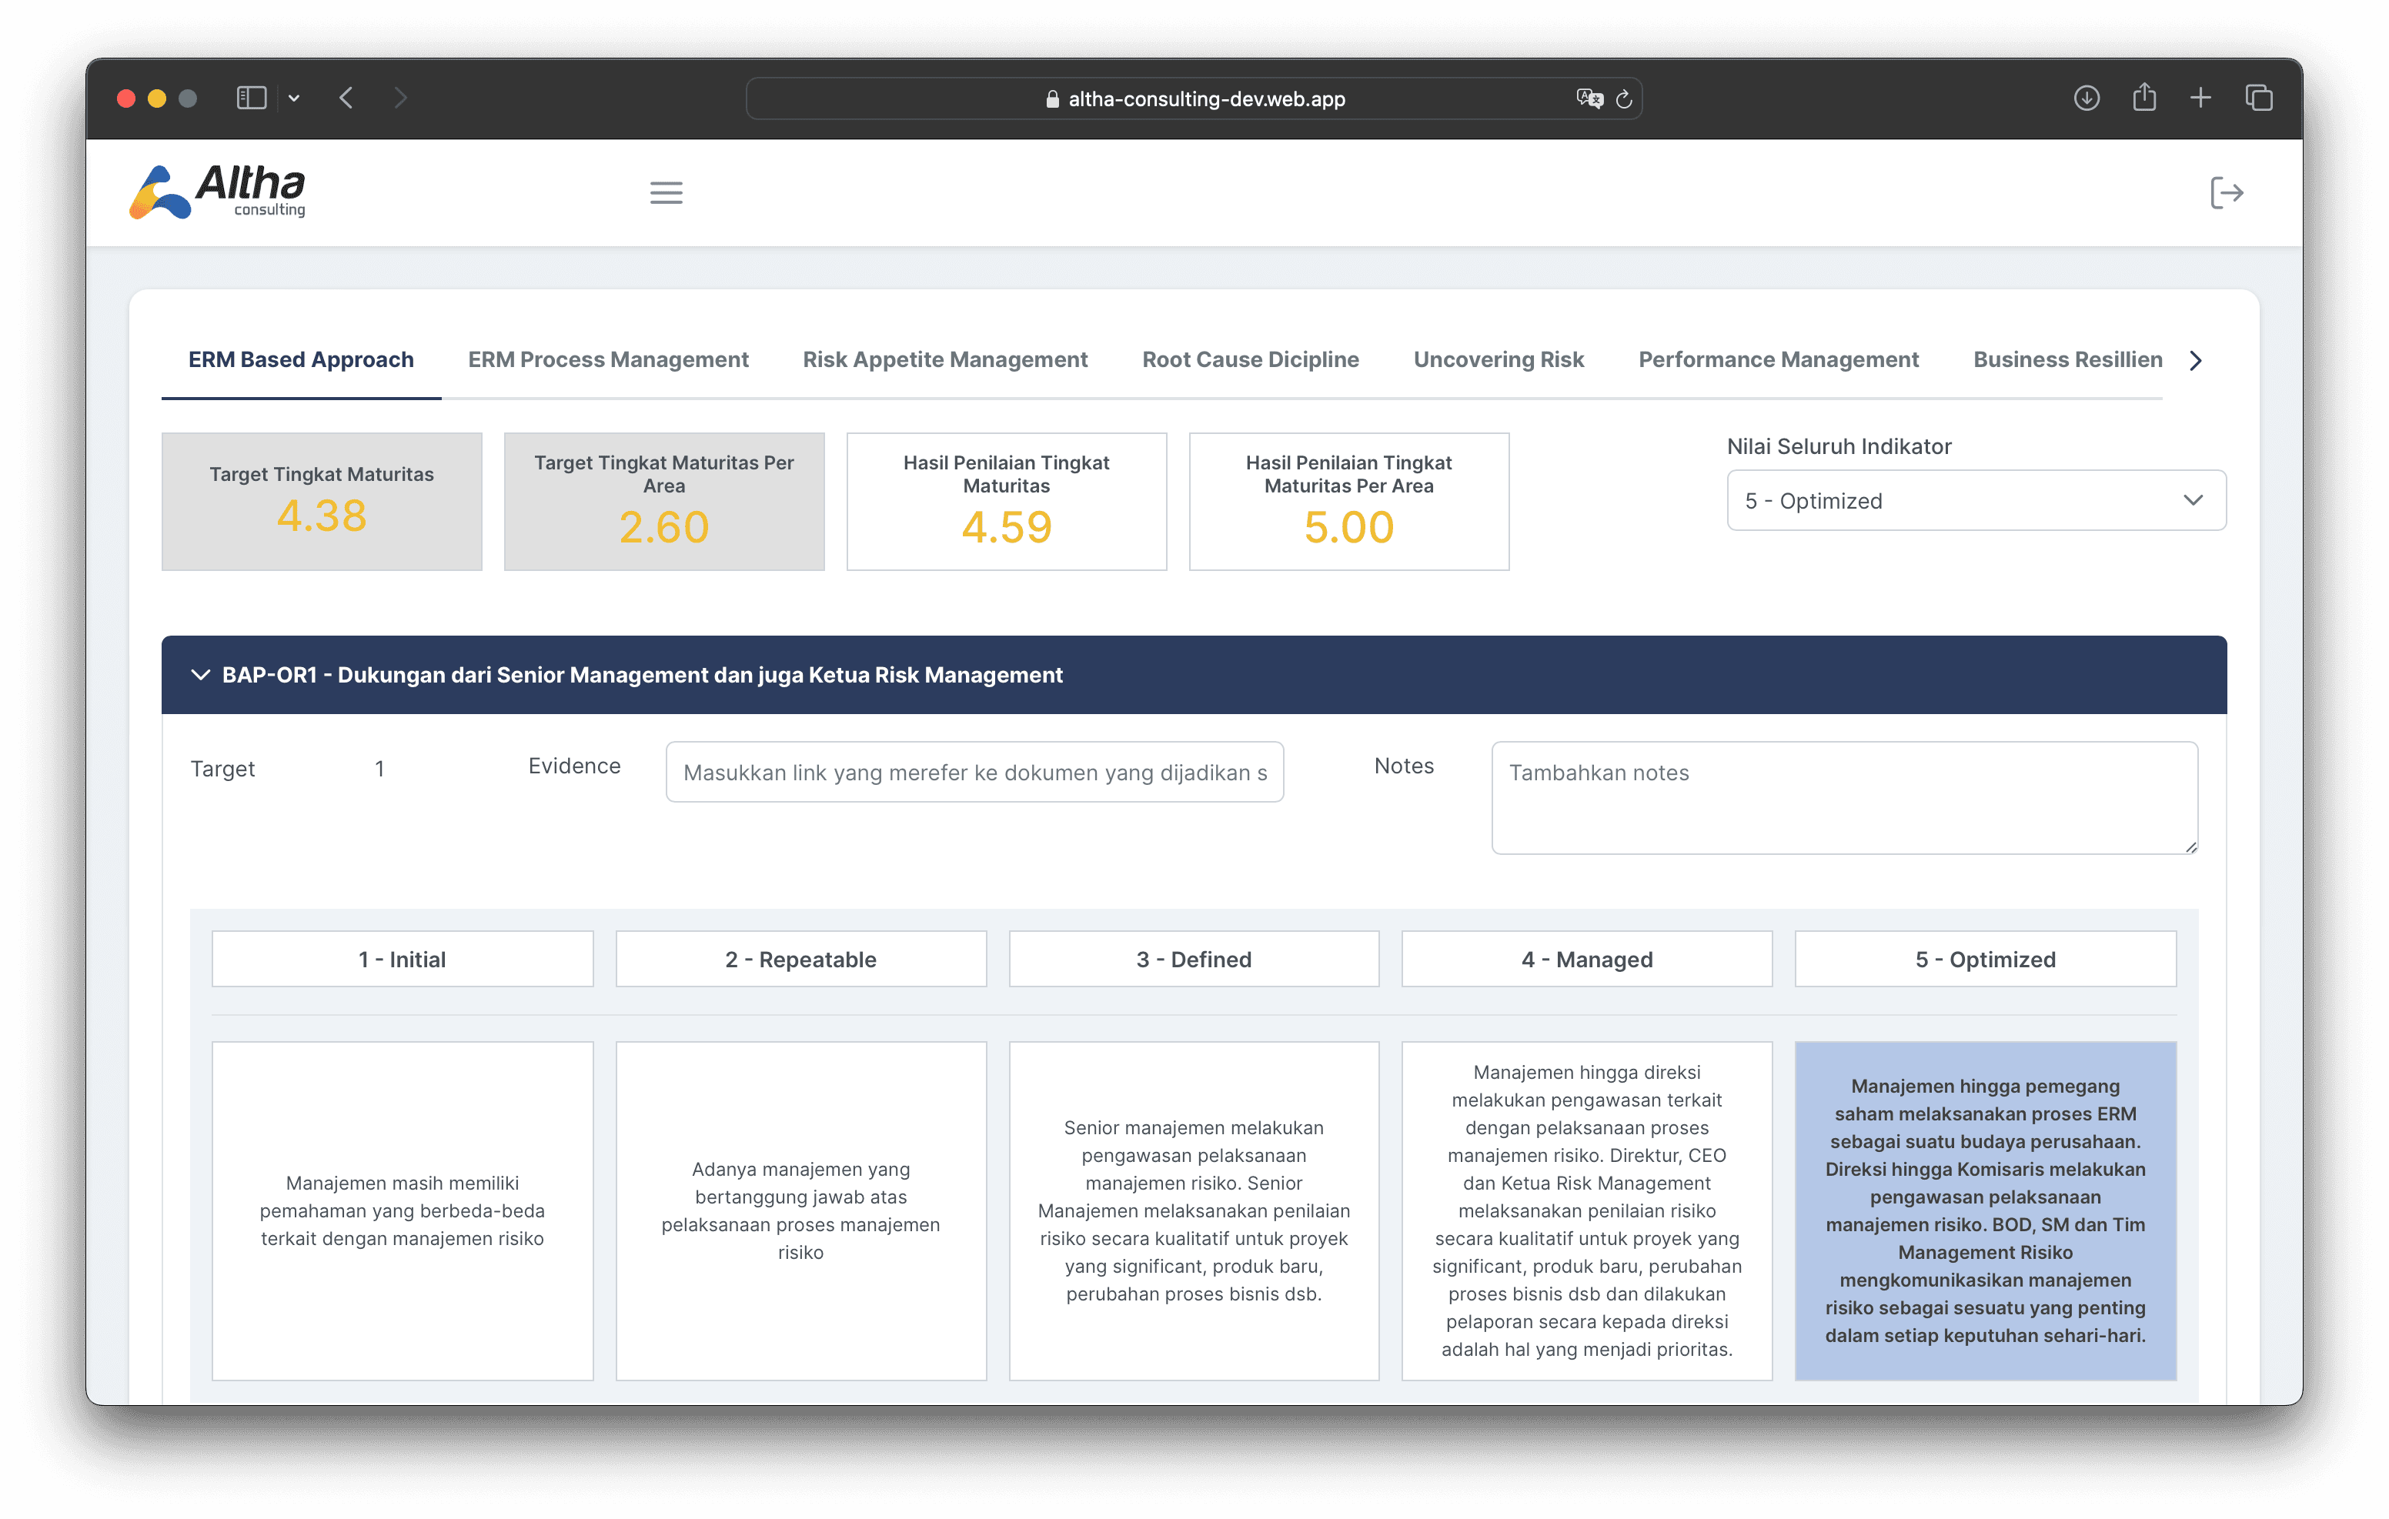Go back with the browser back arrow

point(346,98)
